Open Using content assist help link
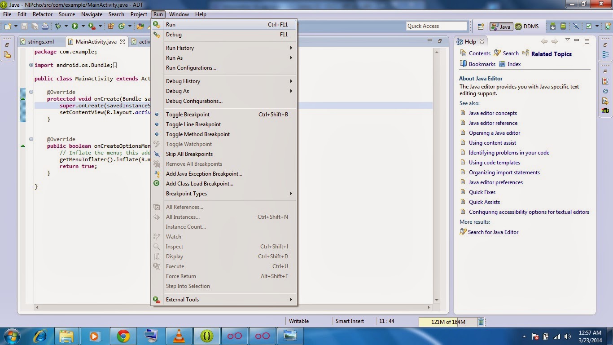 click(x=492, y=143)
